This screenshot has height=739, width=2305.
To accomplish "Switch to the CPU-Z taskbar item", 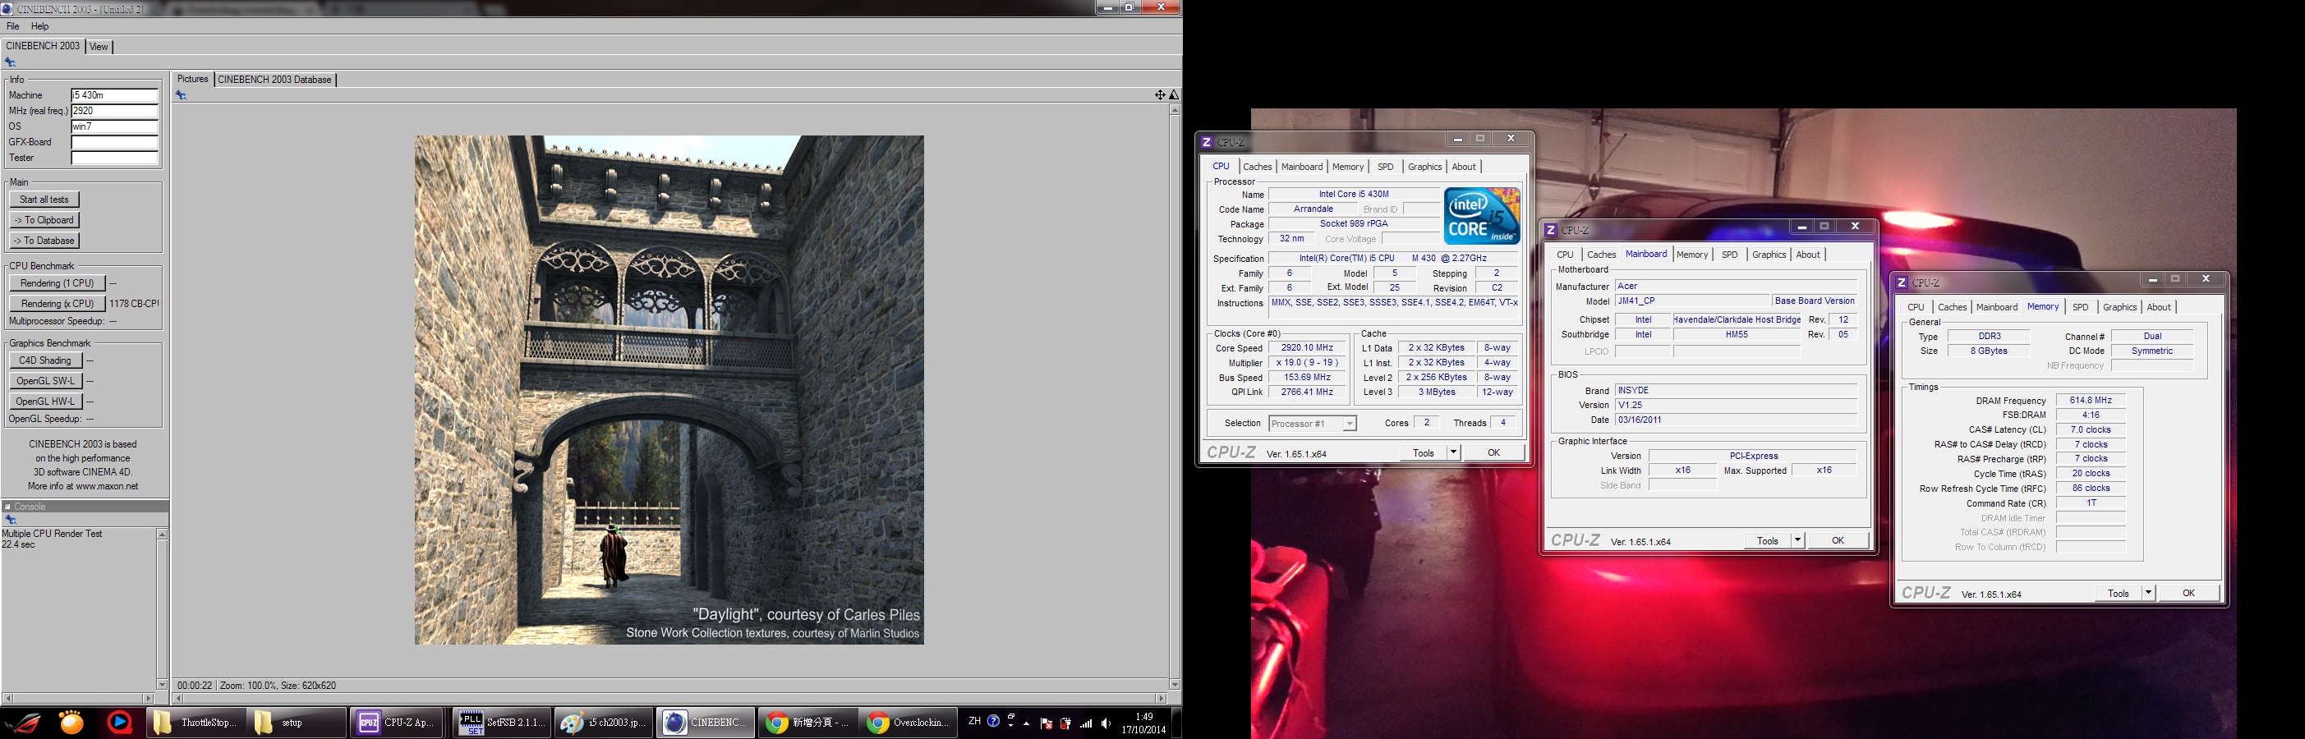I will click(x=398, y=723).
